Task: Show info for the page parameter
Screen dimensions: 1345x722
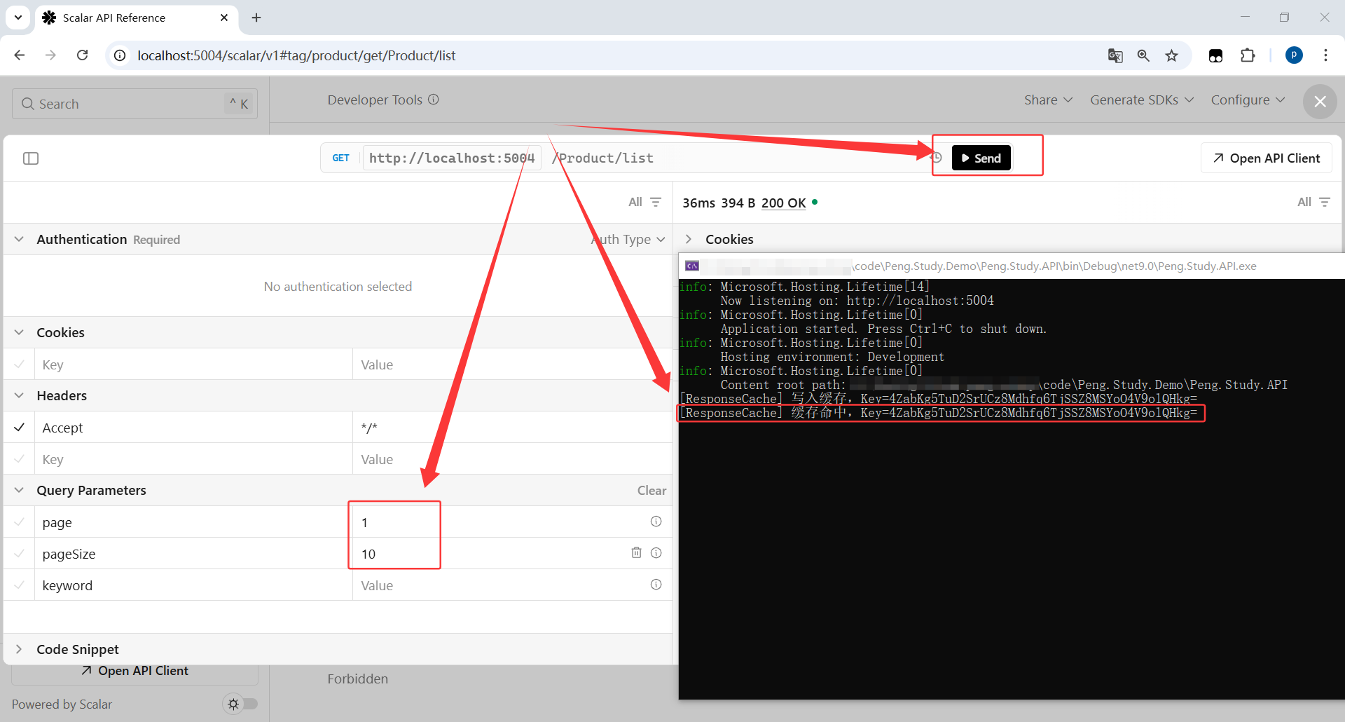Action: tap(656, 522)
